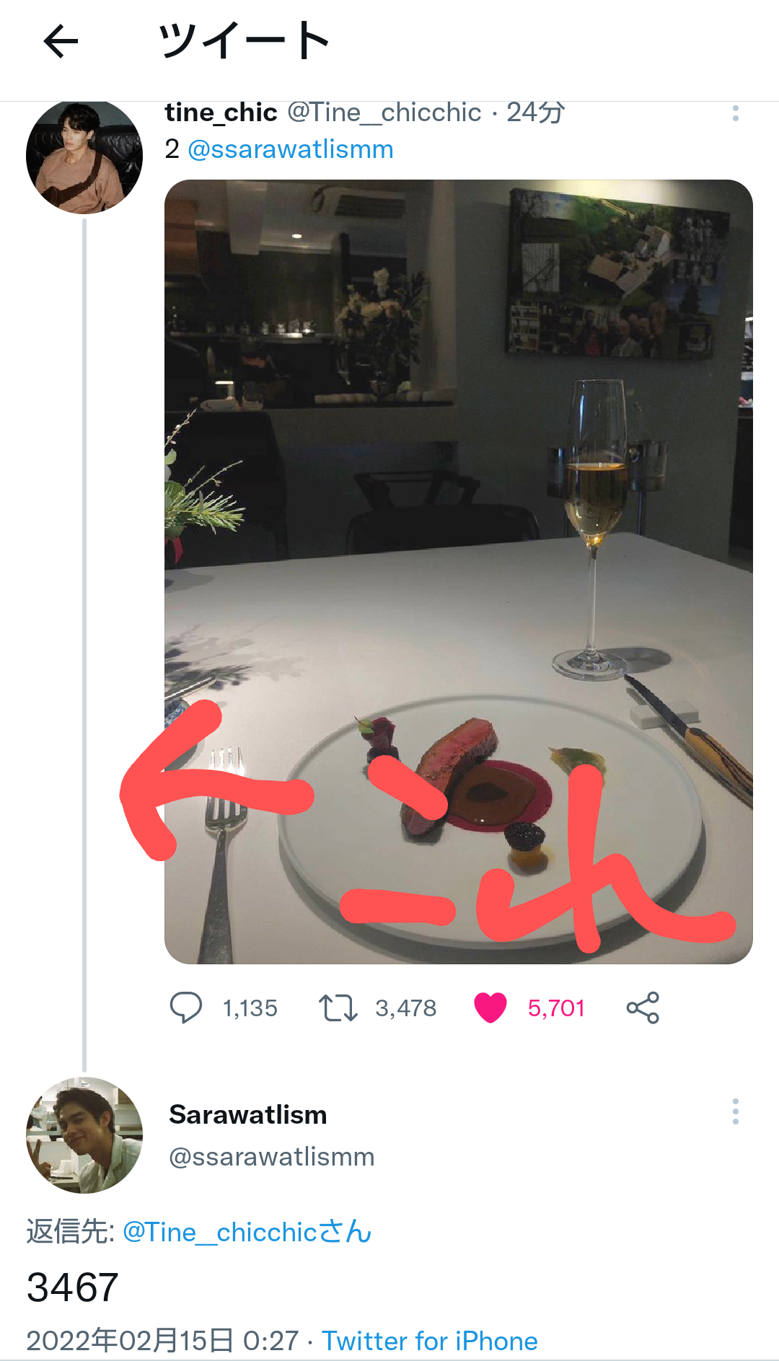
Task: Open the @ssarawatlismm mention link
Action: pos(291,149)
